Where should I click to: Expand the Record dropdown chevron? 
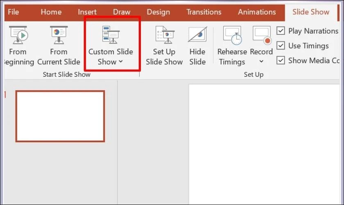pos(261,61)
